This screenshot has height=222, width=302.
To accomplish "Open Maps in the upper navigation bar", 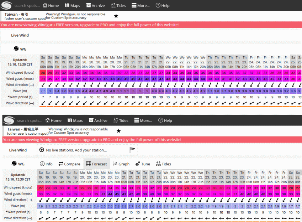I will [x=73, y=6].
